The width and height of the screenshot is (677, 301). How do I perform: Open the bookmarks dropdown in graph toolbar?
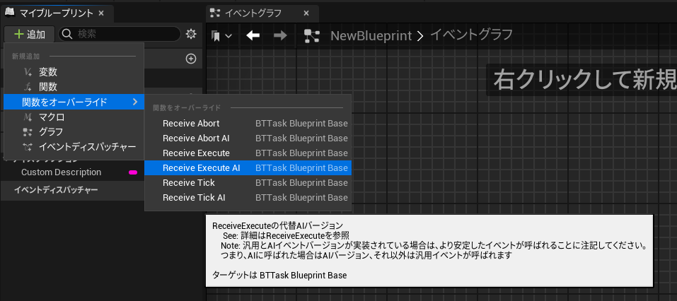[221, 36]
